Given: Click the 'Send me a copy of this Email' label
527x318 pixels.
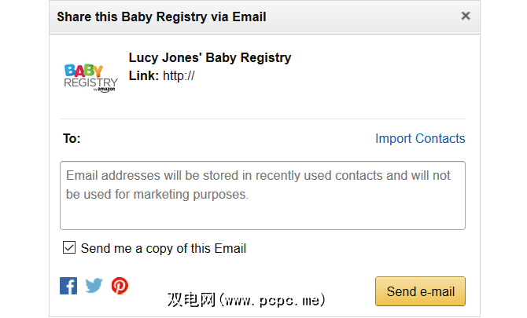Looking at the screenshot, I should click(x=164, y=249).
